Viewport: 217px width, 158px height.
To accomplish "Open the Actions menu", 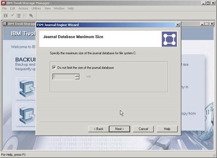I will click(23, 8).
